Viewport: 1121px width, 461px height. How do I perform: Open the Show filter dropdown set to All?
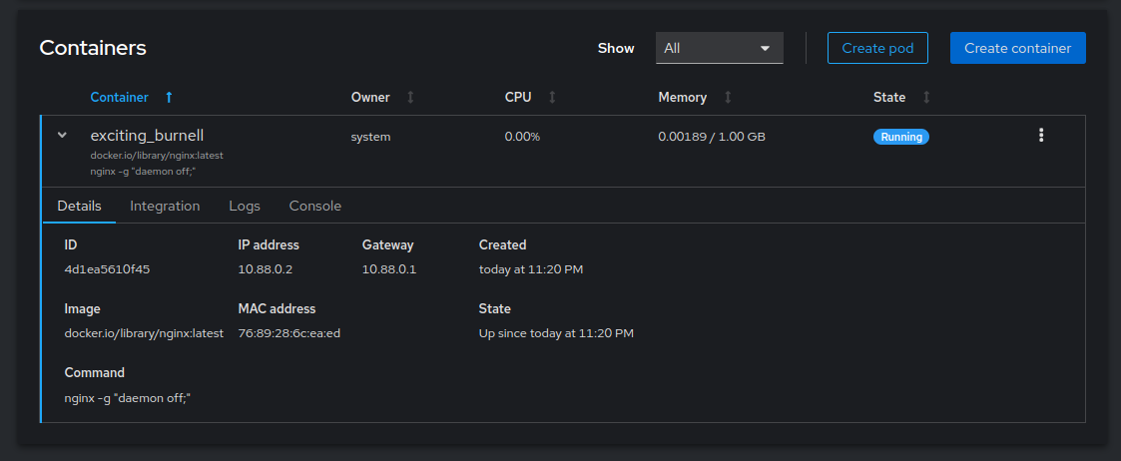(x=719, y=48)
